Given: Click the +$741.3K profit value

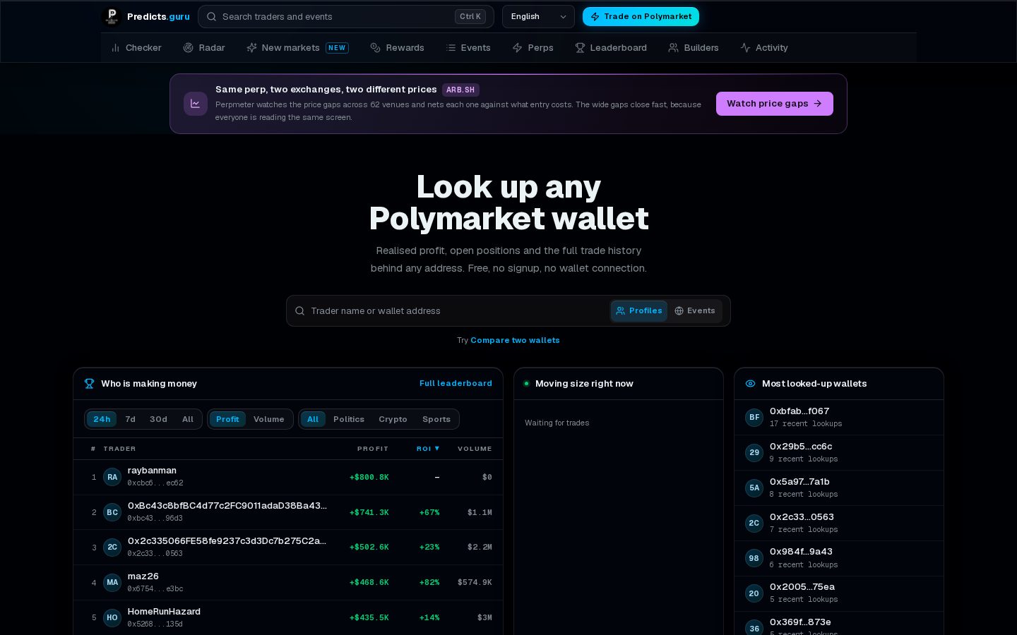Looking at the screenshot, I should [369, 512].
